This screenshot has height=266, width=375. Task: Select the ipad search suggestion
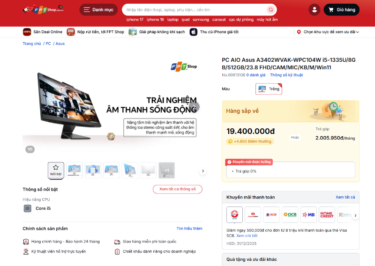pos(186,20)
